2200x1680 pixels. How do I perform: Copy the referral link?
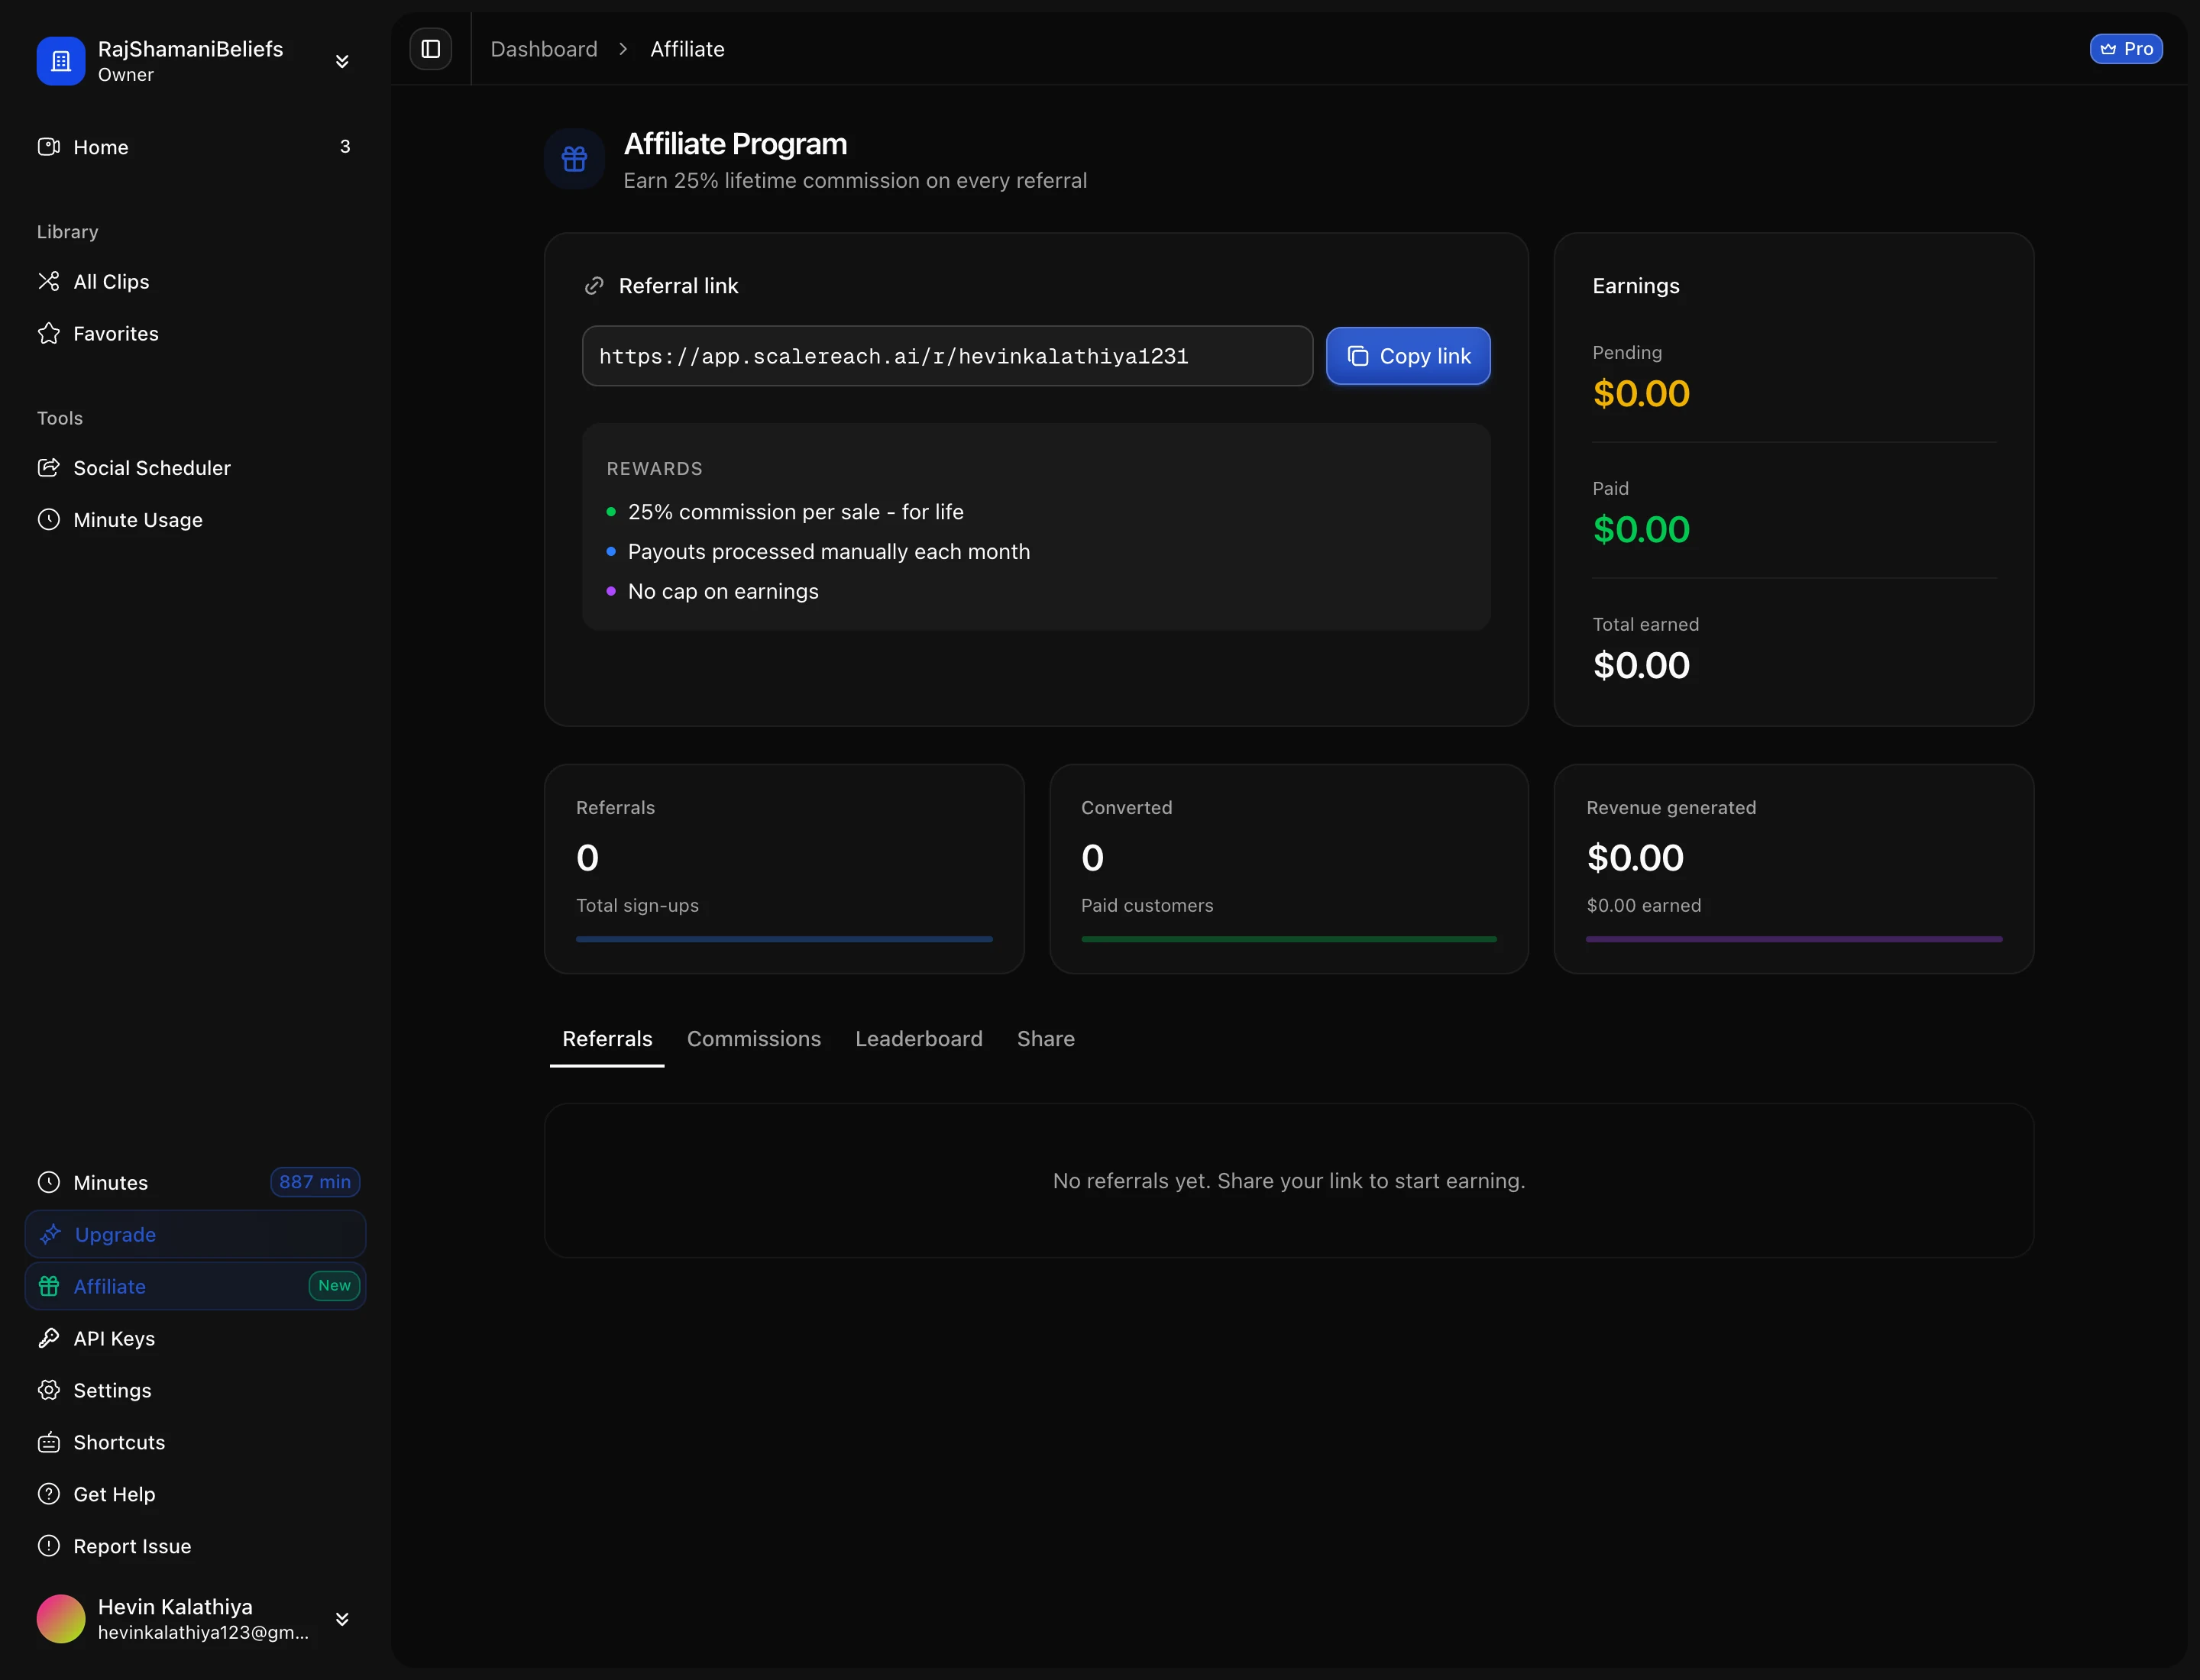[x=1408, y=356]
